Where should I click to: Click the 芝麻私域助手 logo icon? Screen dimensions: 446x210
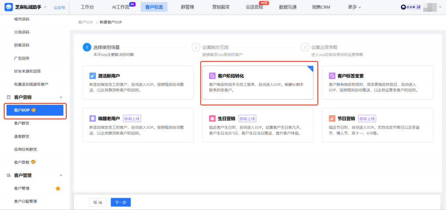8,7
